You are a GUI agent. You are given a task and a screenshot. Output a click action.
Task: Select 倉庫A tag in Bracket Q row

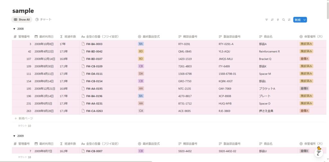[304, 59]
